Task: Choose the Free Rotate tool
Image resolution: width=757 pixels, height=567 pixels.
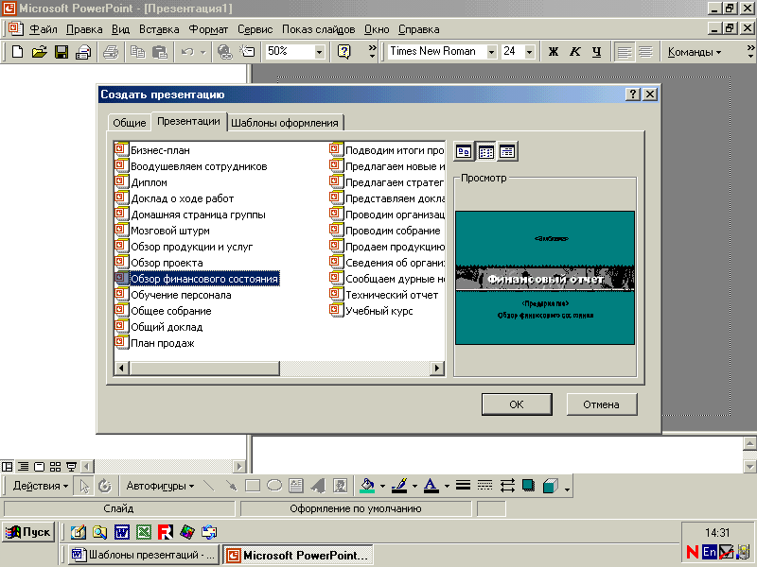Action: (x=105, y=486)
